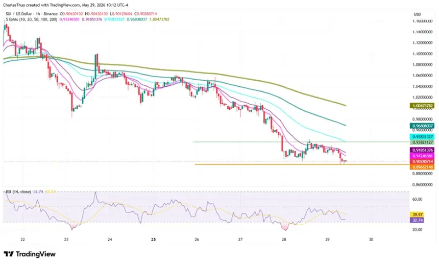Click the red 0.90280714 last price tag
Screen dimensions: 439x264
tap(422, 161)
